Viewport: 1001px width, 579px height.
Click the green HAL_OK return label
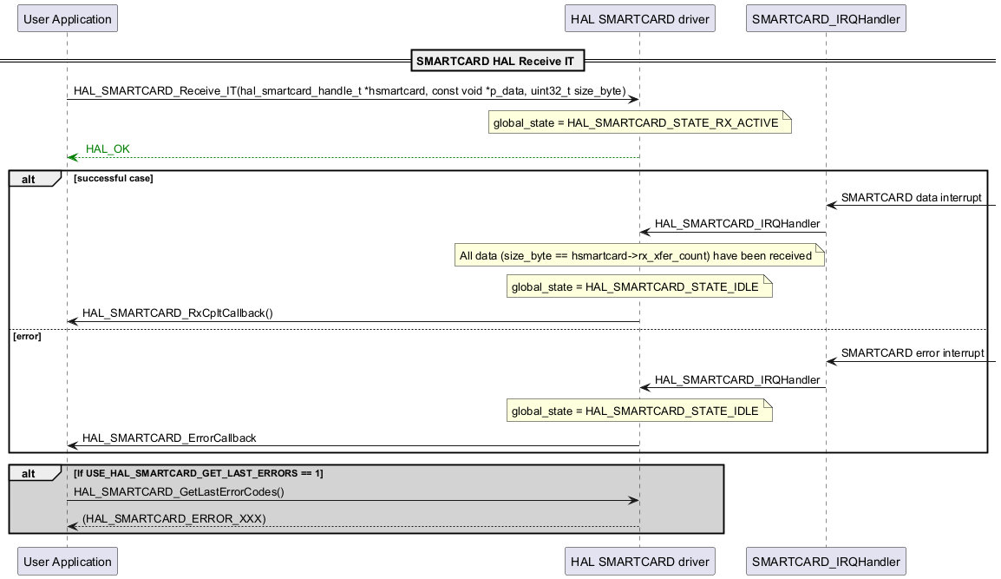point(108,149)
